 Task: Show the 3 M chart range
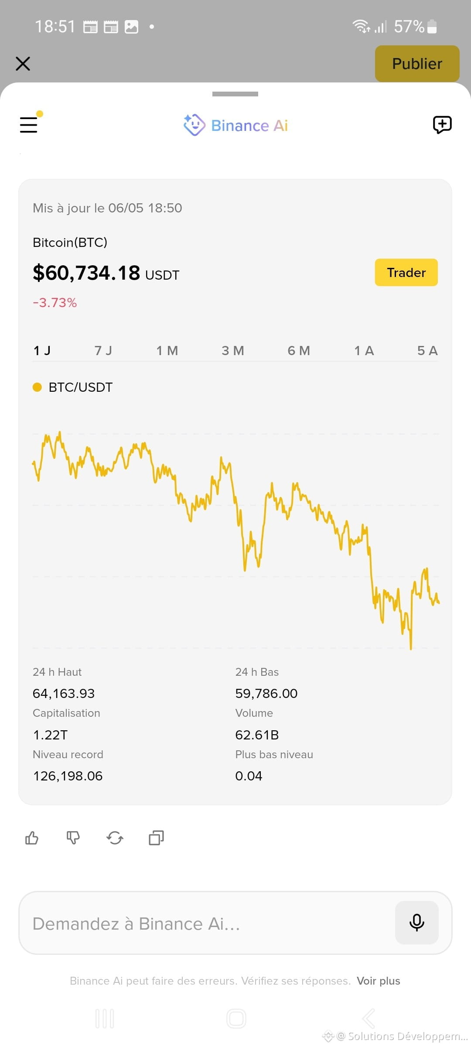232,351
